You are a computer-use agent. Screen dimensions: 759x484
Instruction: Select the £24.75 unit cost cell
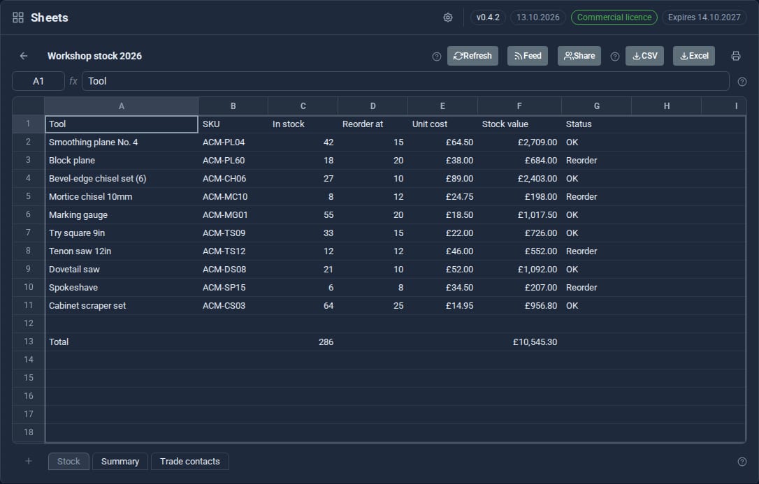(x=442, y=196)
